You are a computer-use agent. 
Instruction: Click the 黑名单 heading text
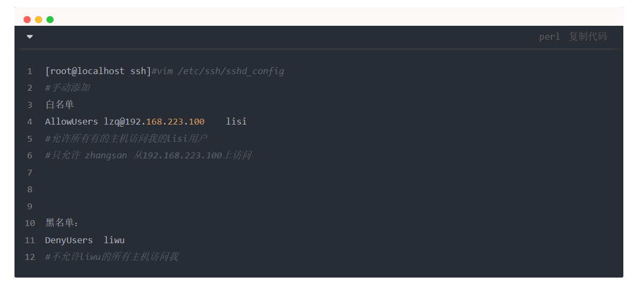[x=60, y=223]
